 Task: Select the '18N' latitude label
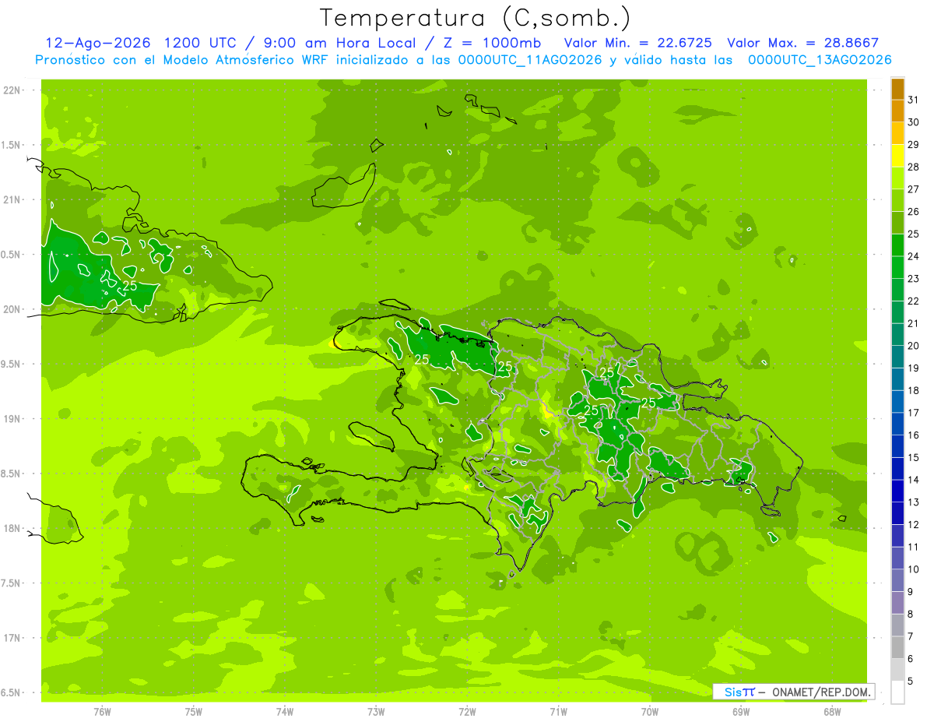click(12, 529)
